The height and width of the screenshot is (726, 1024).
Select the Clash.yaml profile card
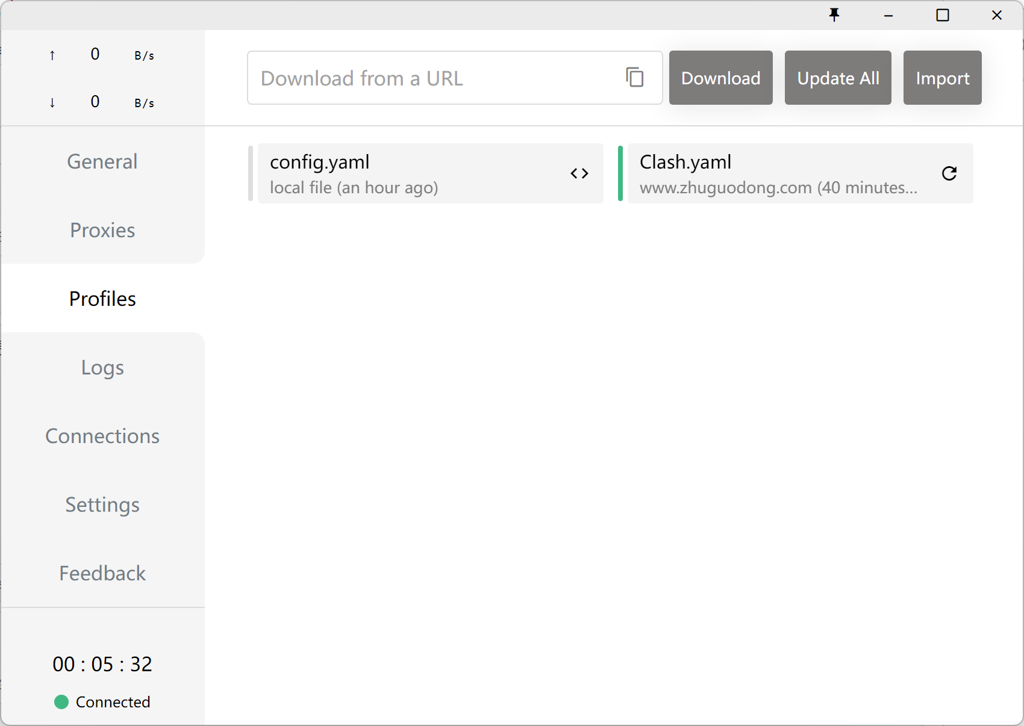pos(800,173)
